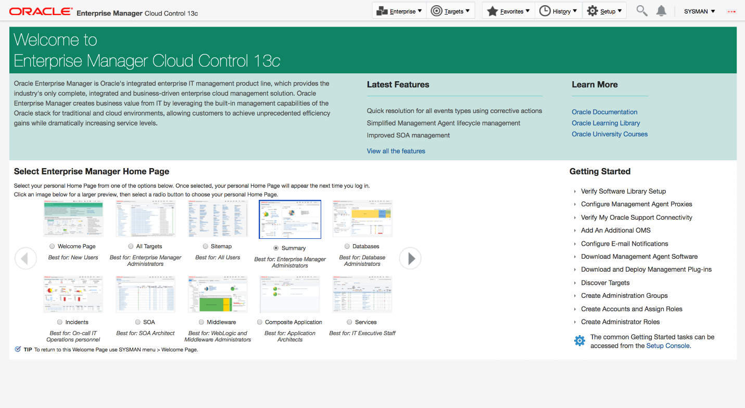
Task: Choose the Databases home page radio button
Action: pyautogui.click(x=347, y=246)
